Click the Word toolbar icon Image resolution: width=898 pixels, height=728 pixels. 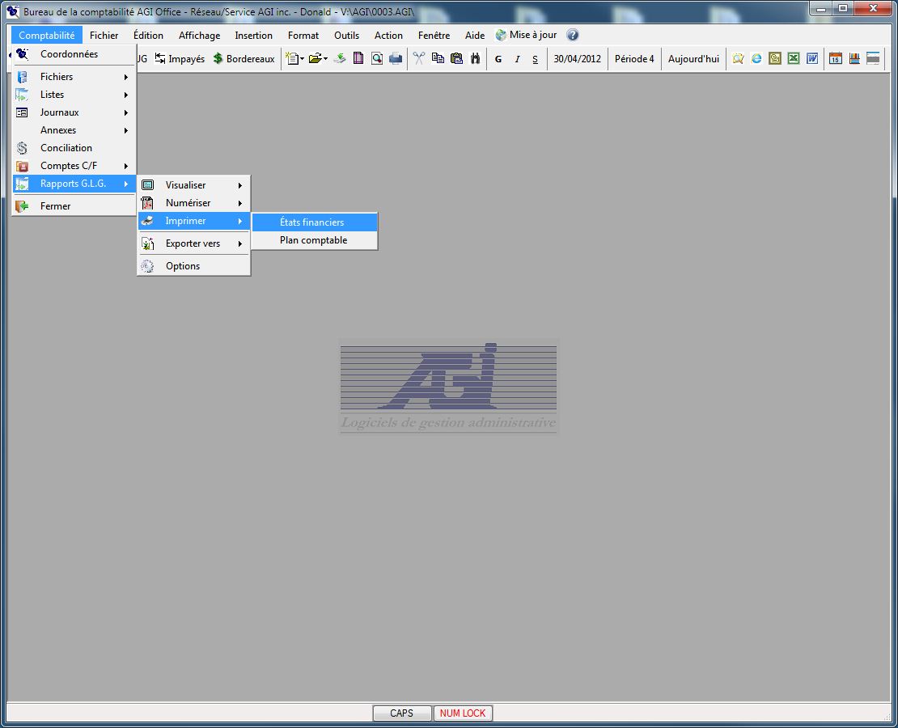(x=812, y=58)
